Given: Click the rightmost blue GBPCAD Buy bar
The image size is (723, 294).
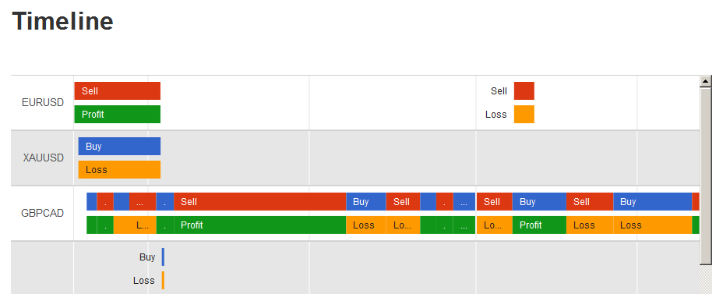Looking at the screenshot, I should point(652,202).
